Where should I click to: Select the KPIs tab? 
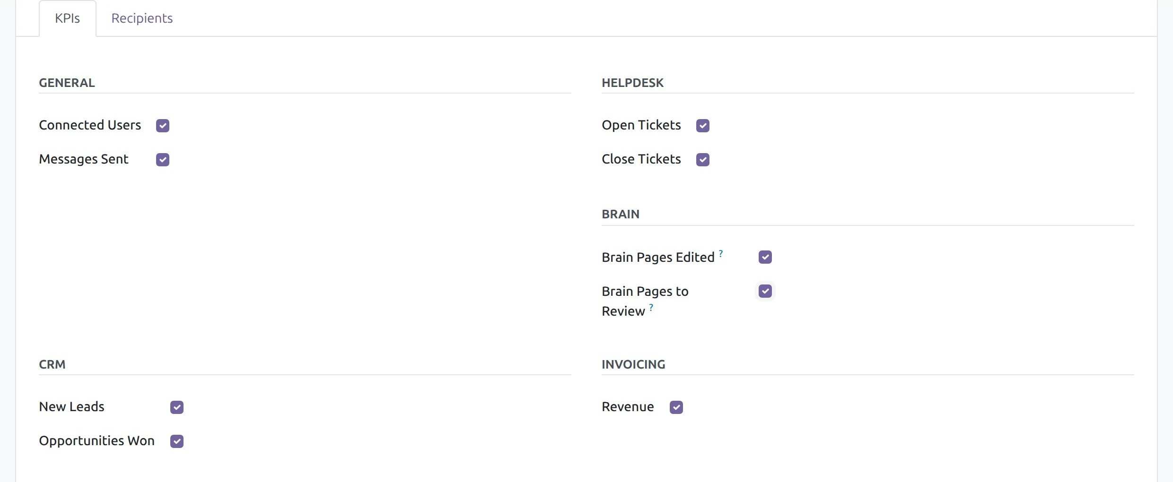(x=68, y=18)
